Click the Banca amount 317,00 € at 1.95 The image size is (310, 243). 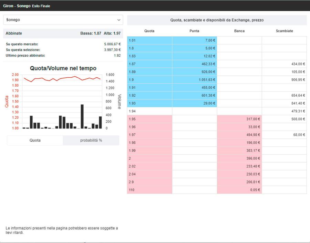pos(239,119)
